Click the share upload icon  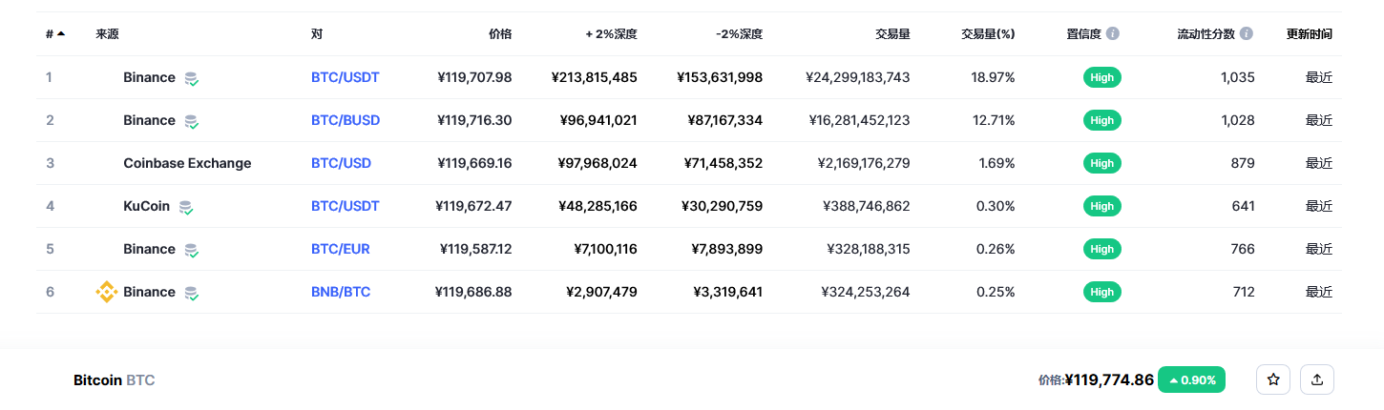(x=1317, y=379)
